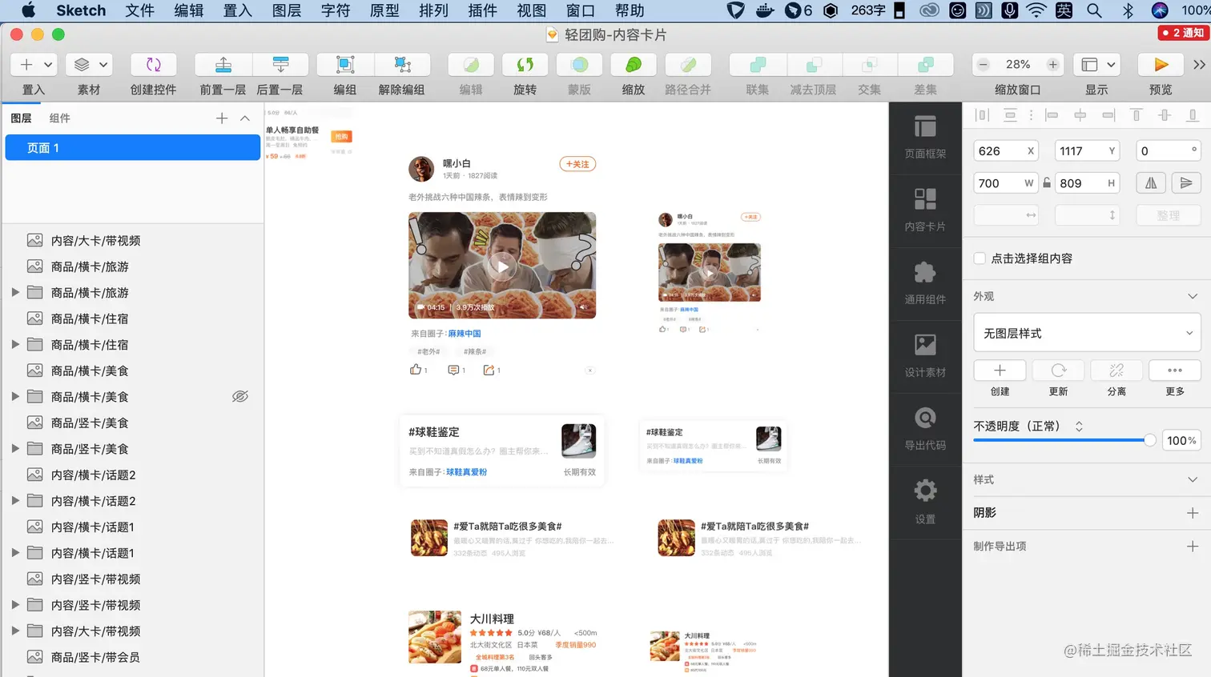The image size is (1211, 677).
Task: Open the 素材 assets dropdown
Action: (89, 65)
